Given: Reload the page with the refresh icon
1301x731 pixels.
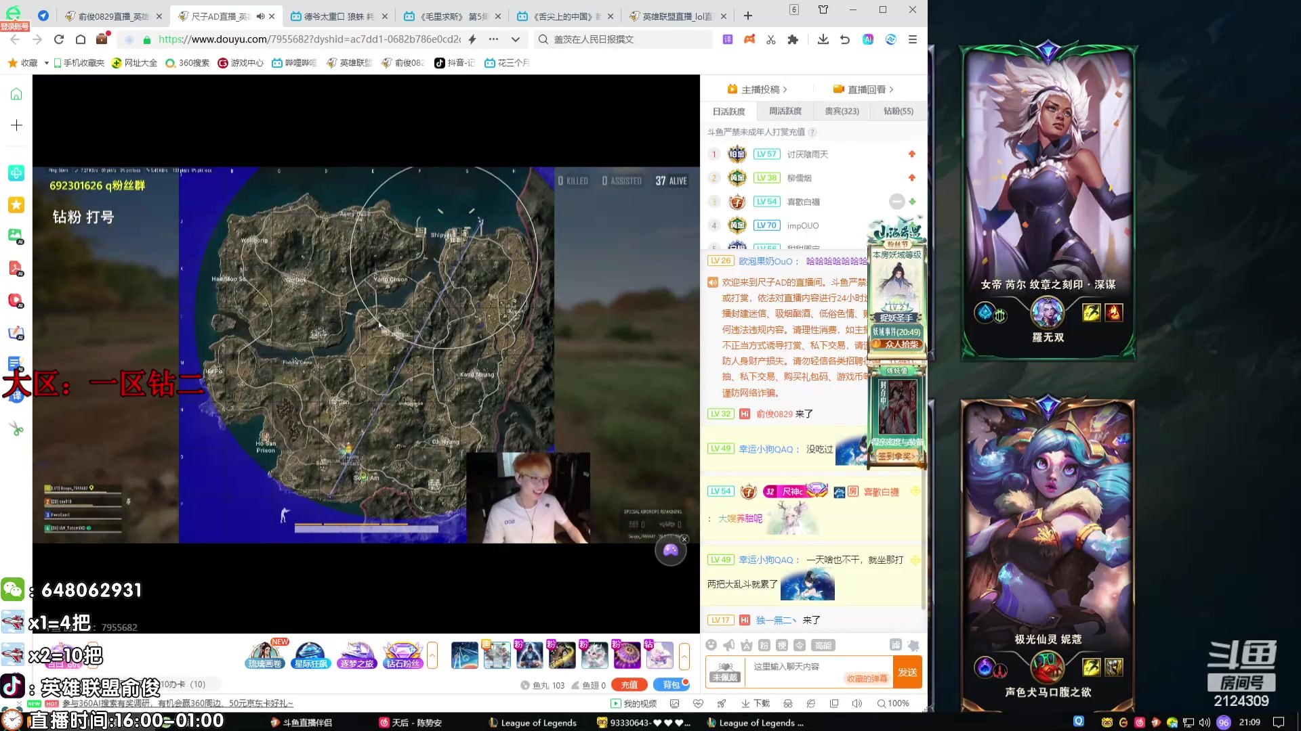Looking at the screenshot, I should click(59, 39).
